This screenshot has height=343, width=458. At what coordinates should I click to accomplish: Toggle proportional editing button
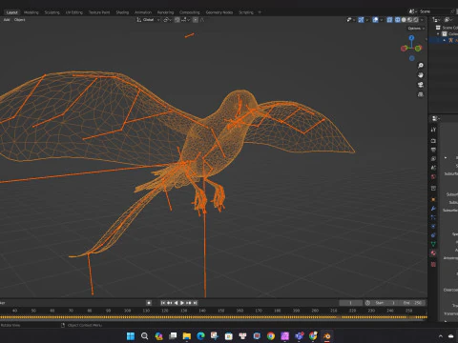coord(196,20)
